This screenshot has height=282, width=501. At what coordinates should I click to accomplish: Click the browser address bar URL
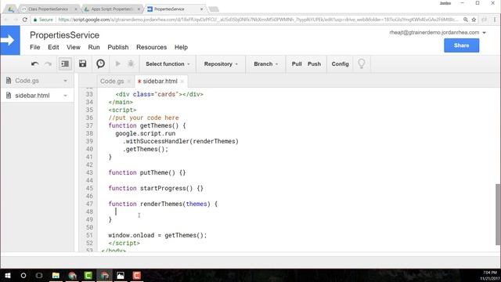point(258,20)
